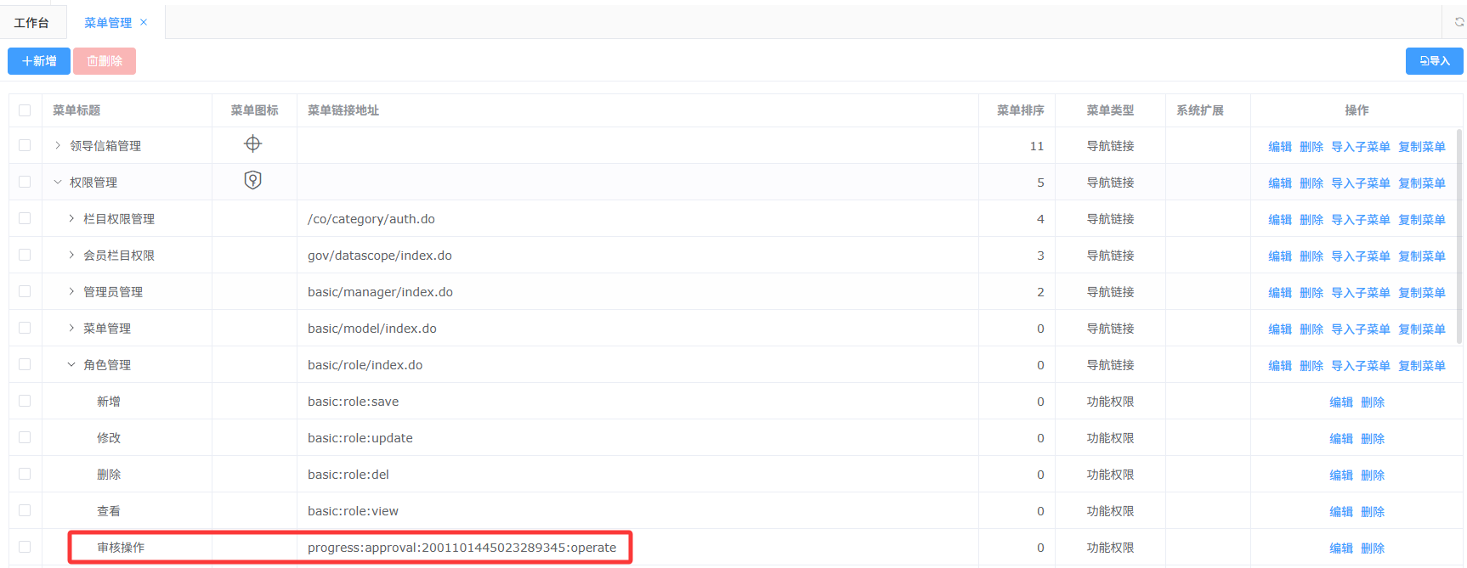Click the 导入 button
1467x568 pixels.
[1434, 61]
